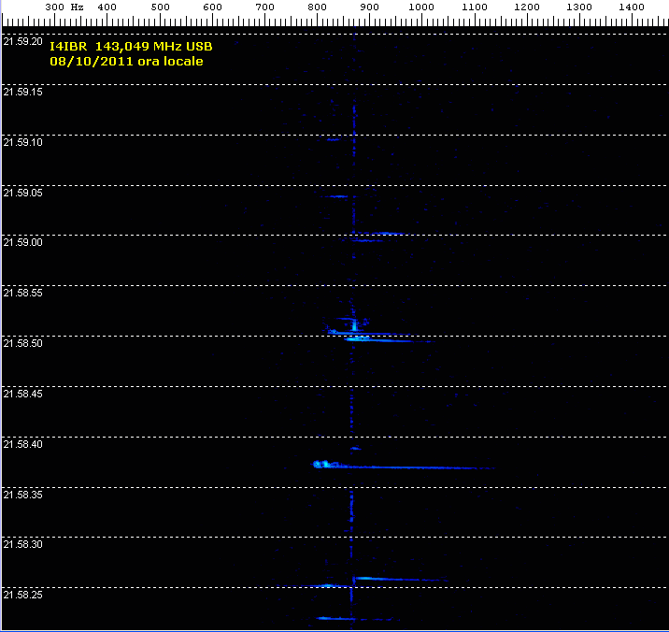Select the 21.59.00 time marker
Viewport: 669px width, 632px height.
pos(23,242)
